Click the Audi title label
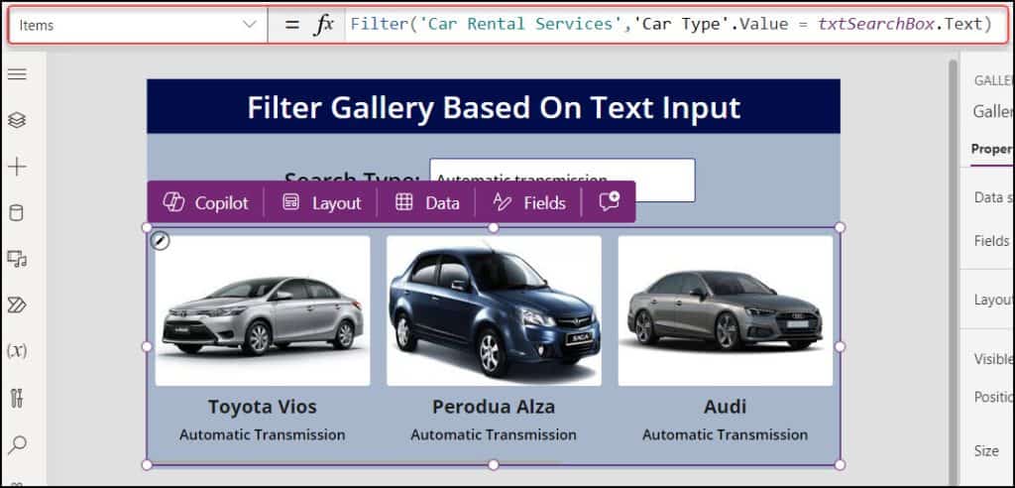Viewport: 1015px width, 488px height. click(x=725, y=407)
